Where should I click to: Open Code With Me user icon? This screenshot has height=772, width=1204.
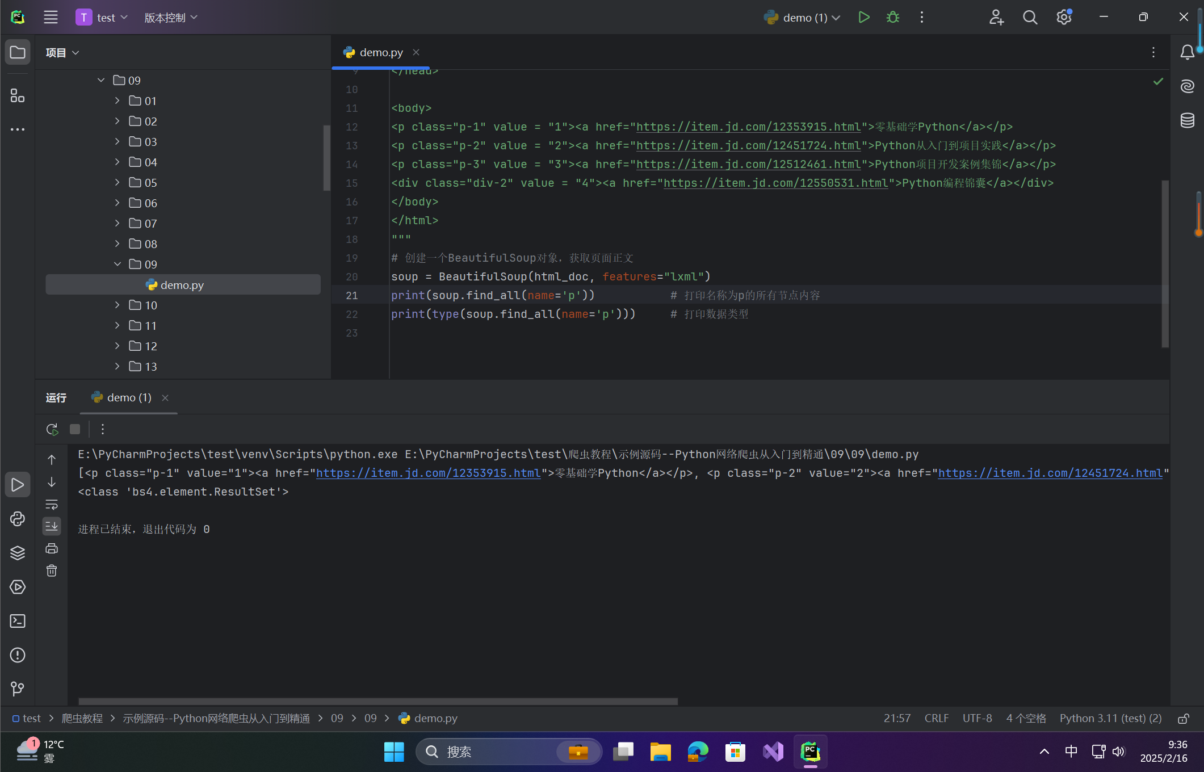coord(996,17)
